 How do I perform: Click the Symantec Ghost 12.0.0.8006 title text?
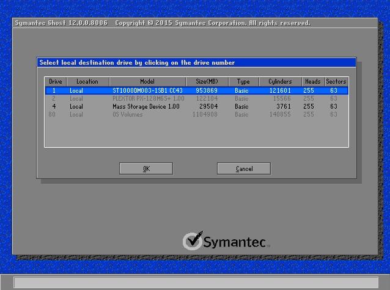point(61,23)
